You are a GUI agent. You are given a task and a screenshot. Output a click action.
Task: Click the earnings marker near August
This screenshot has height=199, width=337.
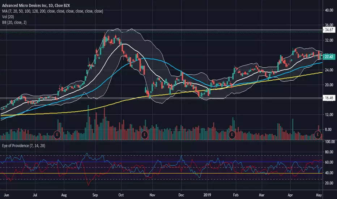coord(57,135)
